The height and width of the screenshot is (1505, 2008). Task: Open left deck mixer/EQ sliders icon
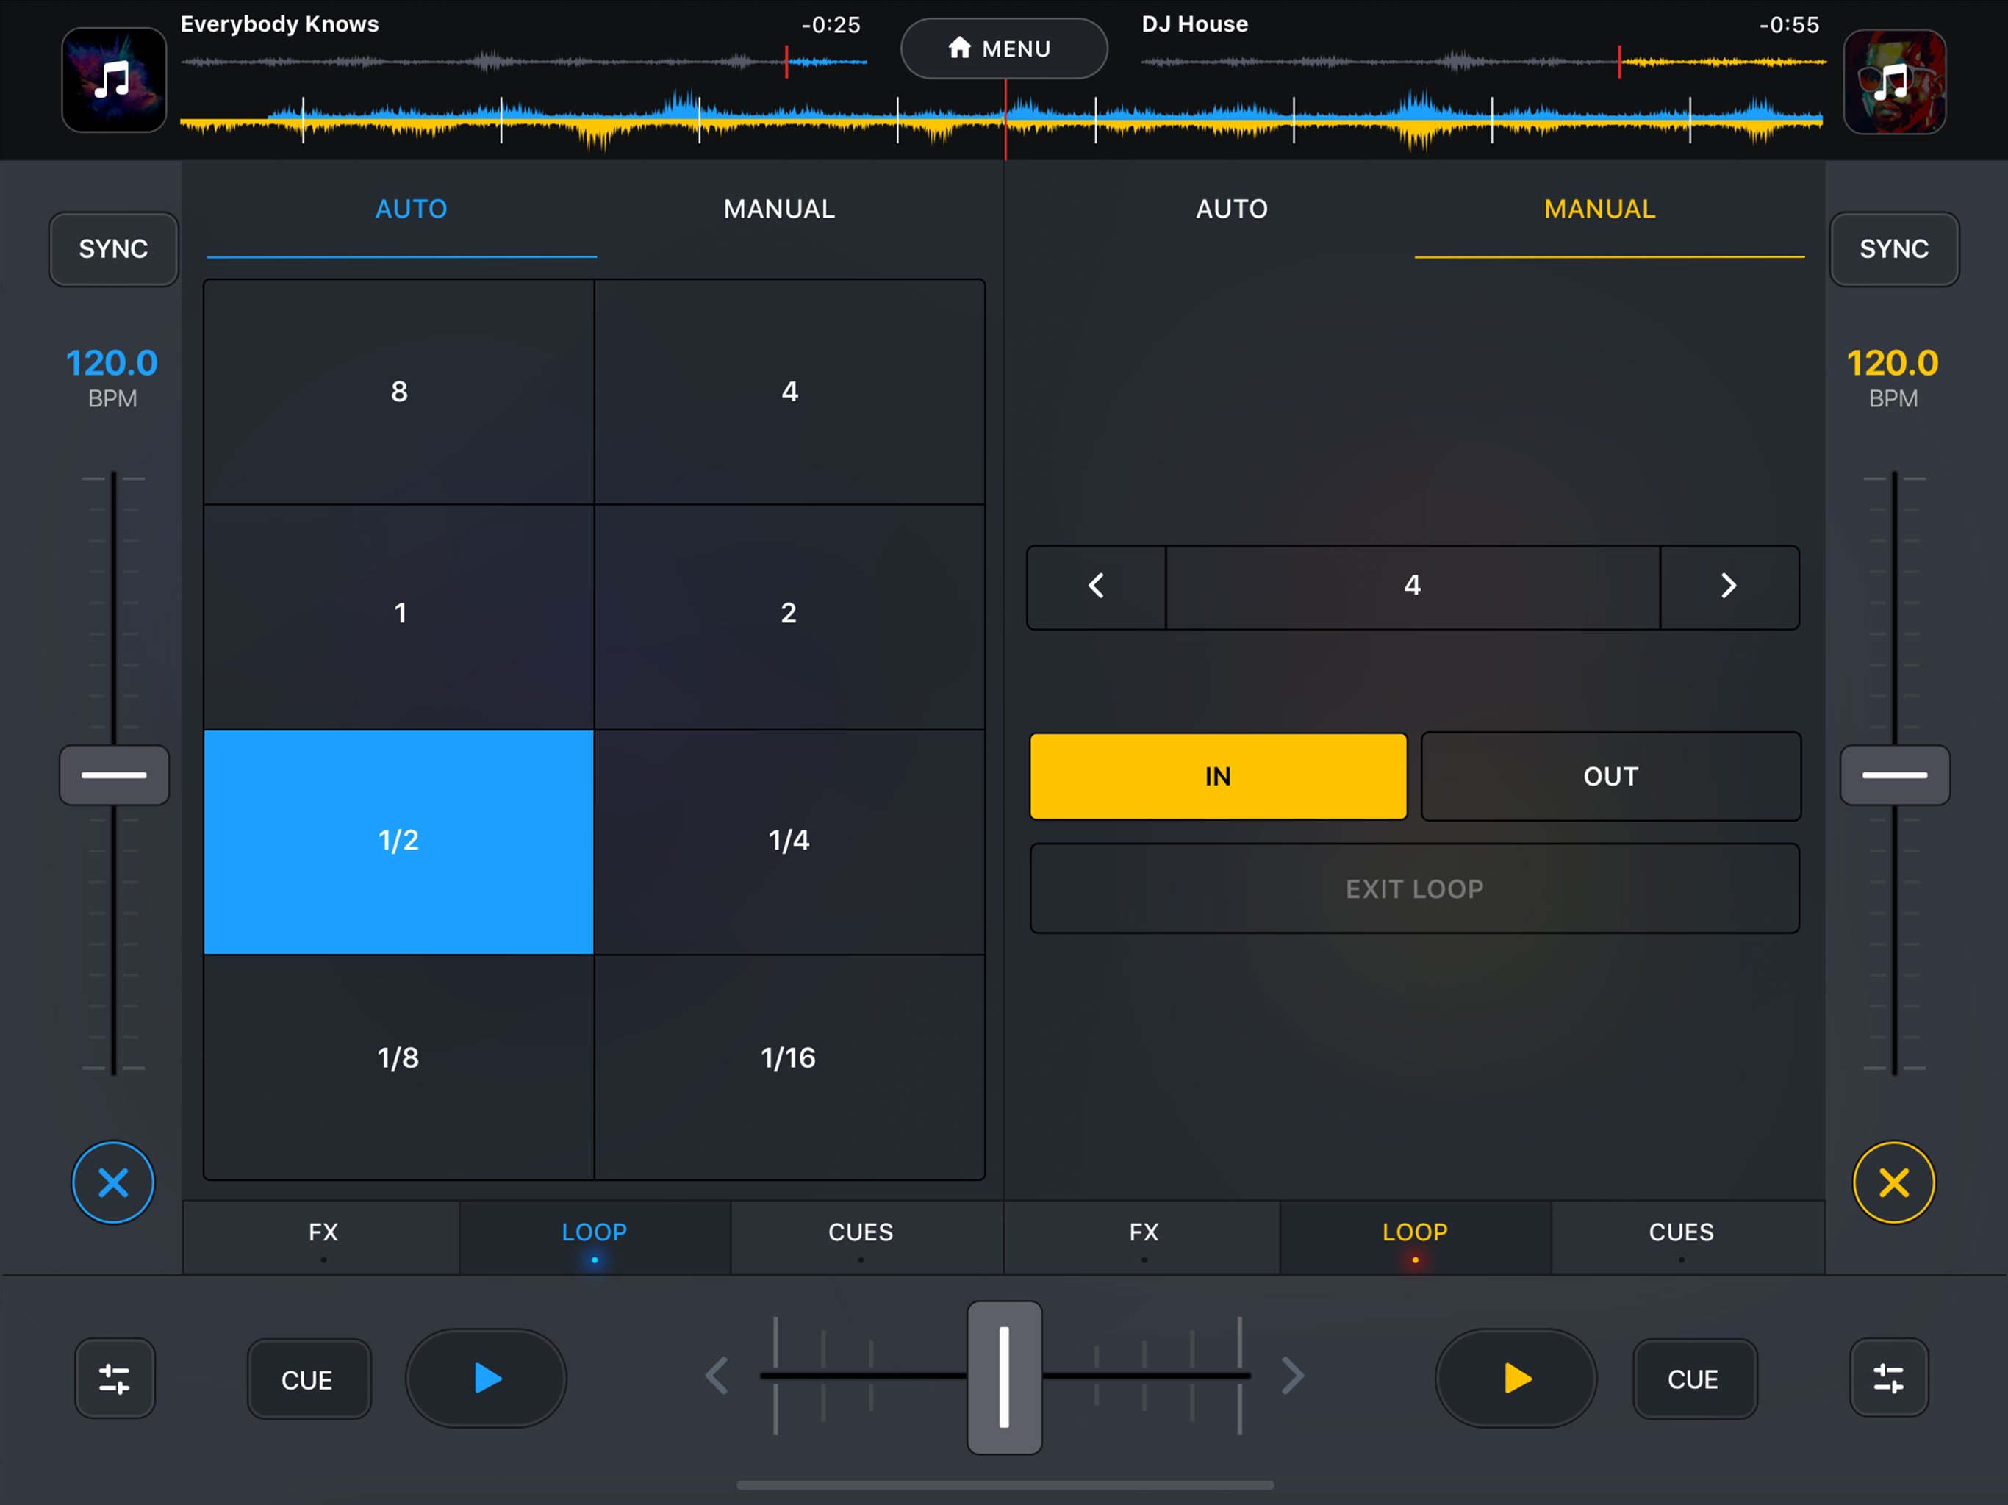pos(115,1378)
